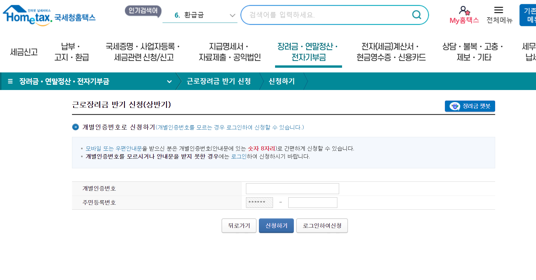Image resolution: width=536 pixels, height=280 pixels.
Task: Click the hamburger icon on the teal breadcrumb bar
Action: point(10,81)
